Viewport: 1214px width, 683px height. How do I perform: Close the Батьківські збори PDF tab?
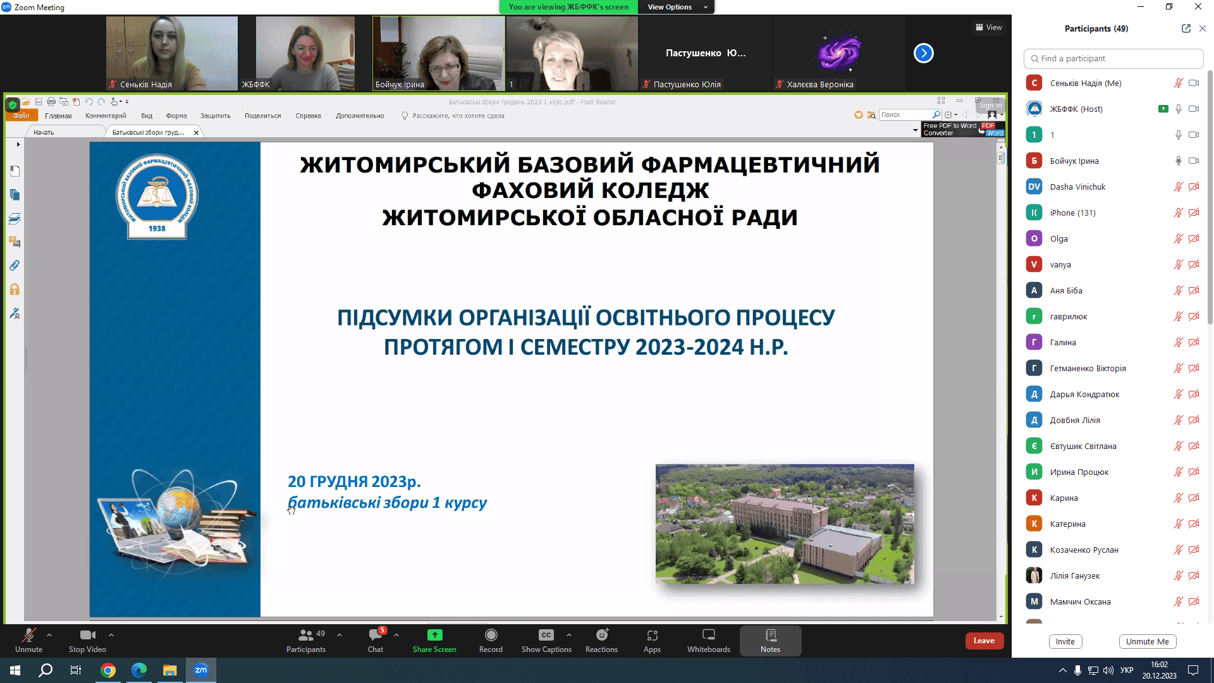point(196,132)
